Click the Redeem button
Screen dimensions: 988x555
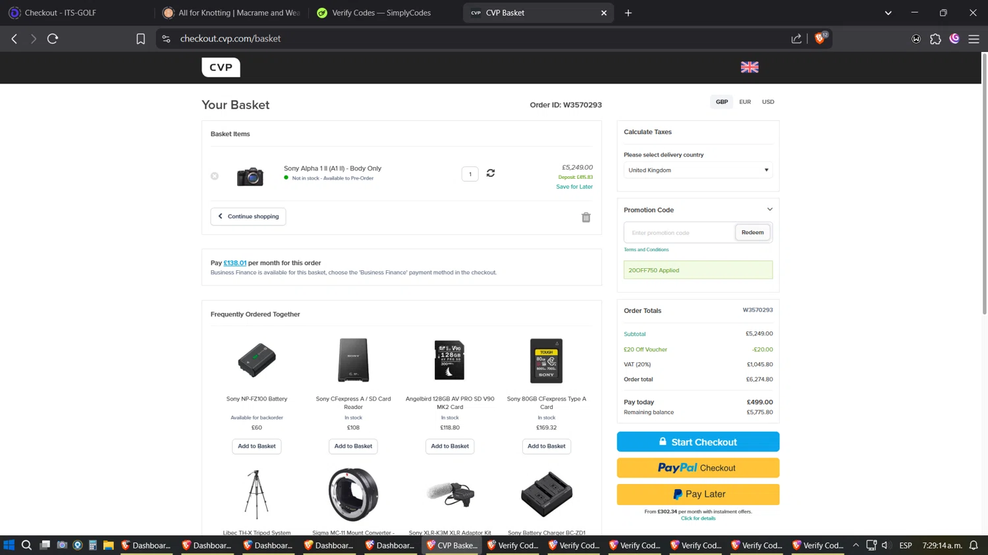[x=752, y=232]
